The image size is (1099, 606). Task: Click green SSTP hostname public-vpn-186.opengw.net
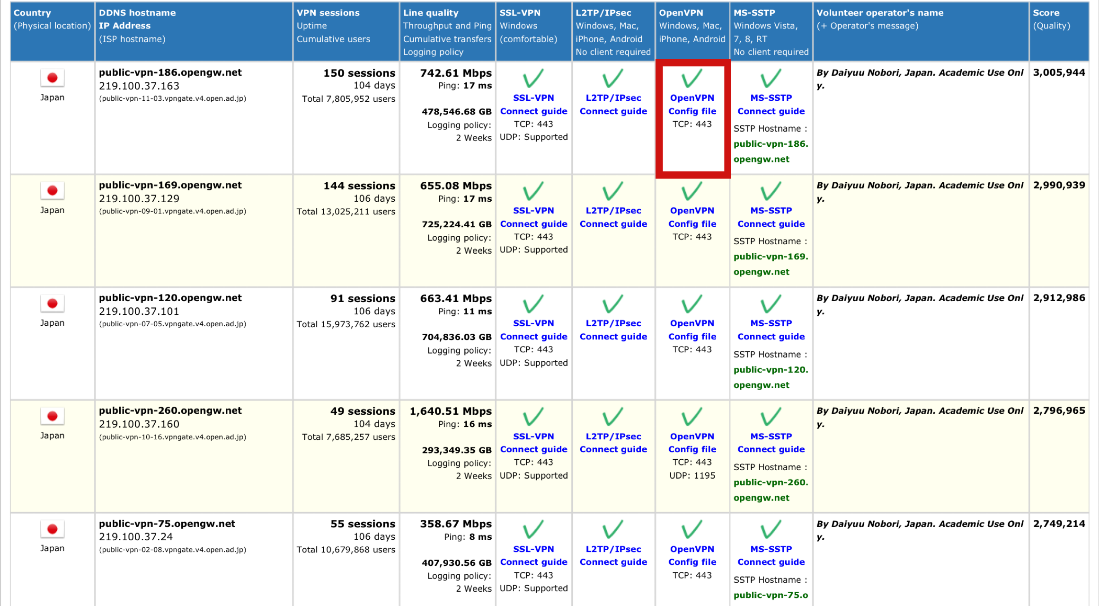(771, 151)
